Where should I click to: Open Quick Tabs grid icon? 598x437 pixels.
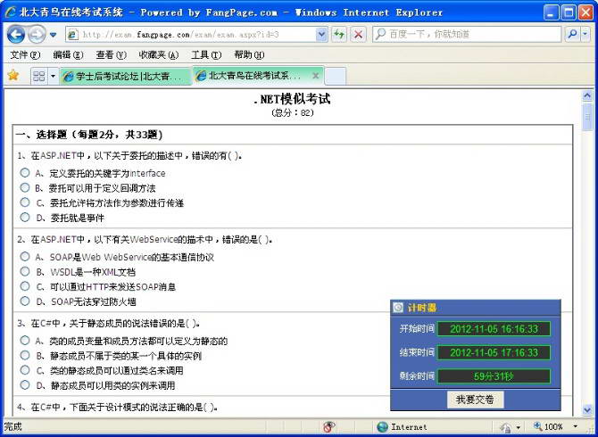point(39,76)
